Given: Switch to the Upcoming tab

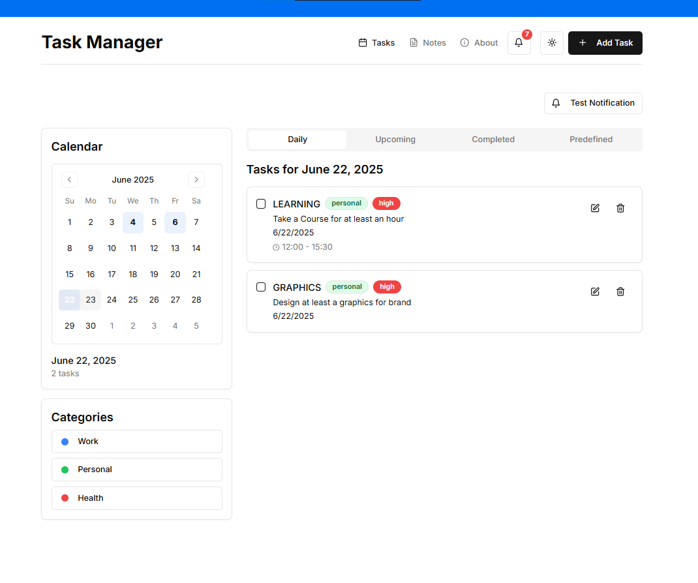Looking at the screenshot, I should click(395, 140).
